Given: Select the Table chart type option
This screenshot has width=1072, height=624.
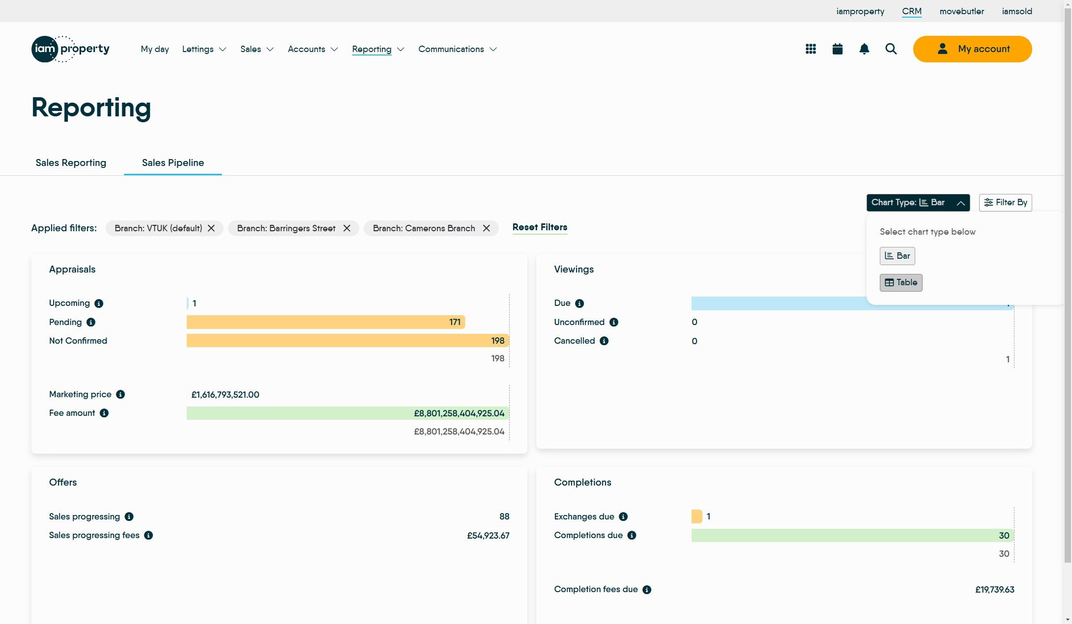Looking at the screenshot, I should point(900,282).
